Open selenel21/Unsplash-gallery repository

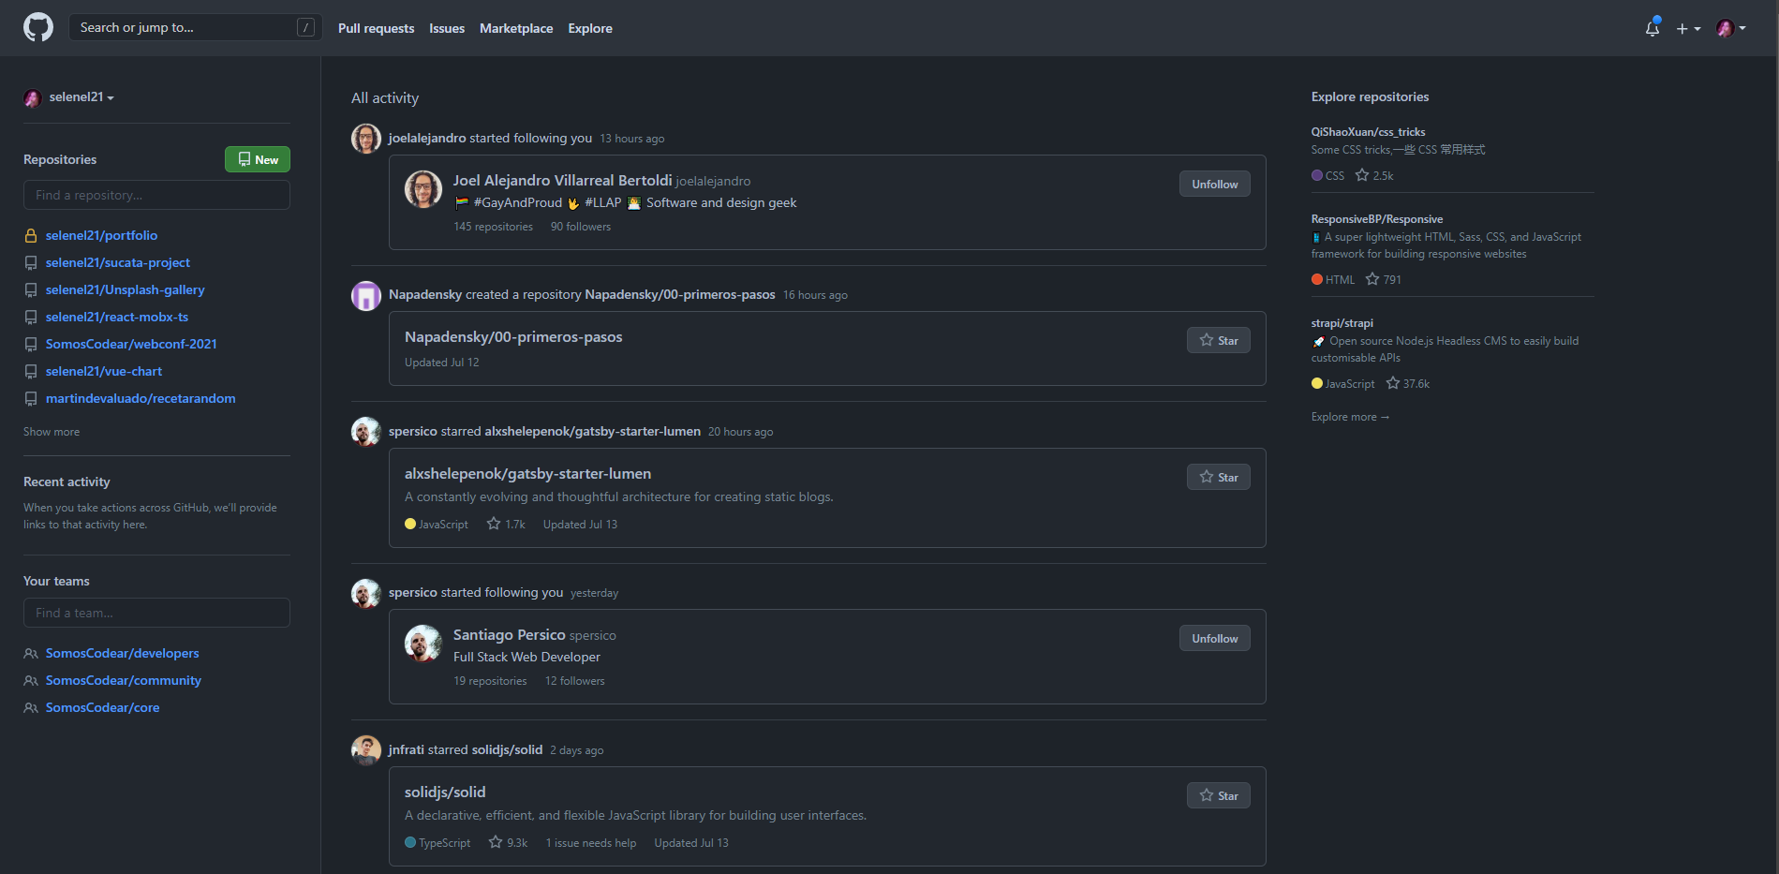pyautogui.click(x=126, y=290)
